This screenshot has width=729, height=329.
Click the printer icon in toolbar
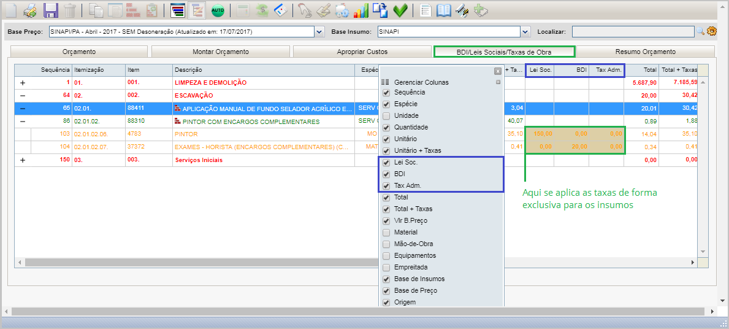point(30,10)
